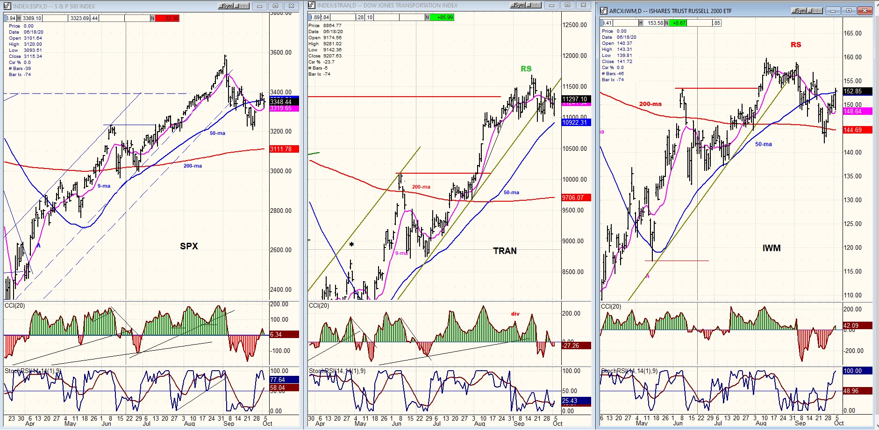Click the StochRSI 77.64 value label in SPX
Viewport: 879px width, 430px height.
pos(284,380)
